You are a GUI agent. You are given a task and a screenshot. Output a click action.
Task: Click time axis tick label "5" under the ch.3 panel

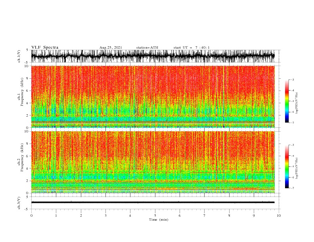(x=155, y=216)
